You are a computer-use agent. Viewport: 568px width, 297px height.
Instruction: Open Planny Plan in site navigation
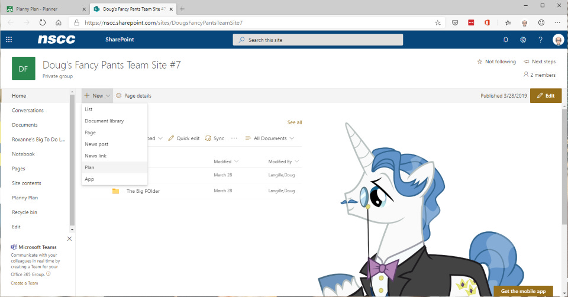[x=25, y=198]
